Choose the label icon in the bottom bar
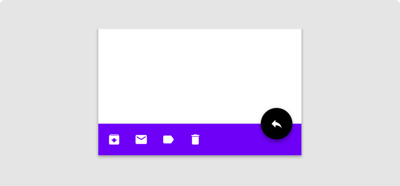400x186 pixels. [x=169, y=139]
